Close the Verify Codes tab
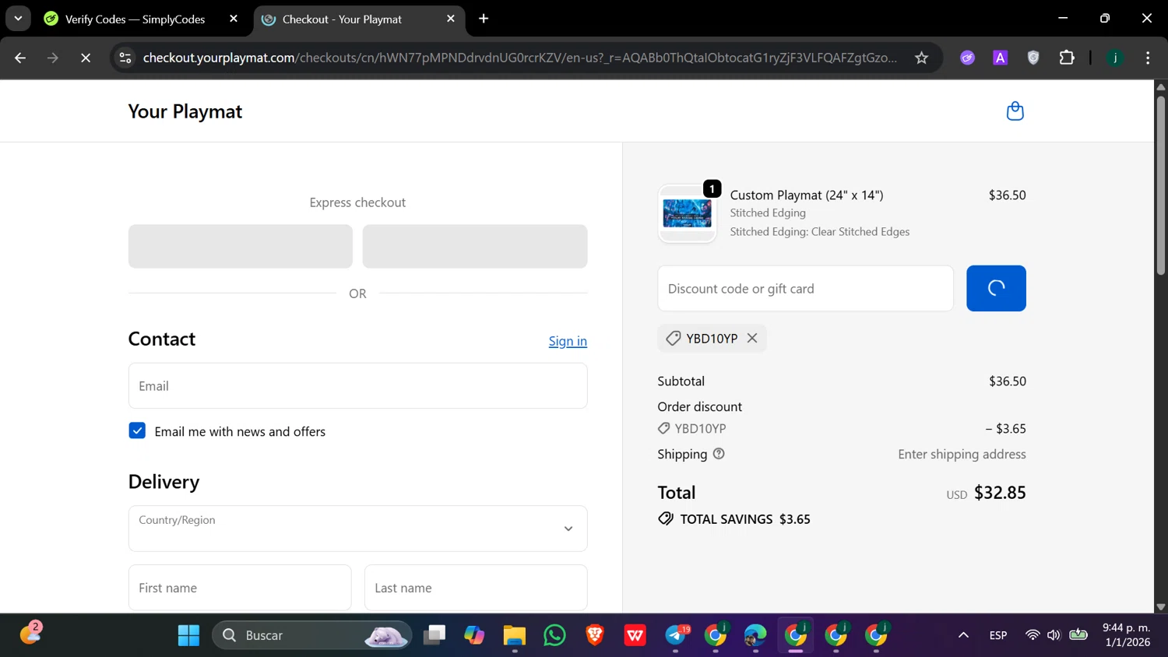This screenshot has width=1168, height=657. click(x=234, y=19)
